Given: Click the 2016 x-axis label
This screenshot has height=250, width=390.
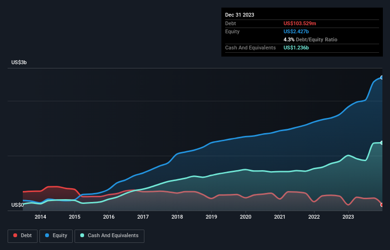Looking at the screenshot, I should pos(109,217).
